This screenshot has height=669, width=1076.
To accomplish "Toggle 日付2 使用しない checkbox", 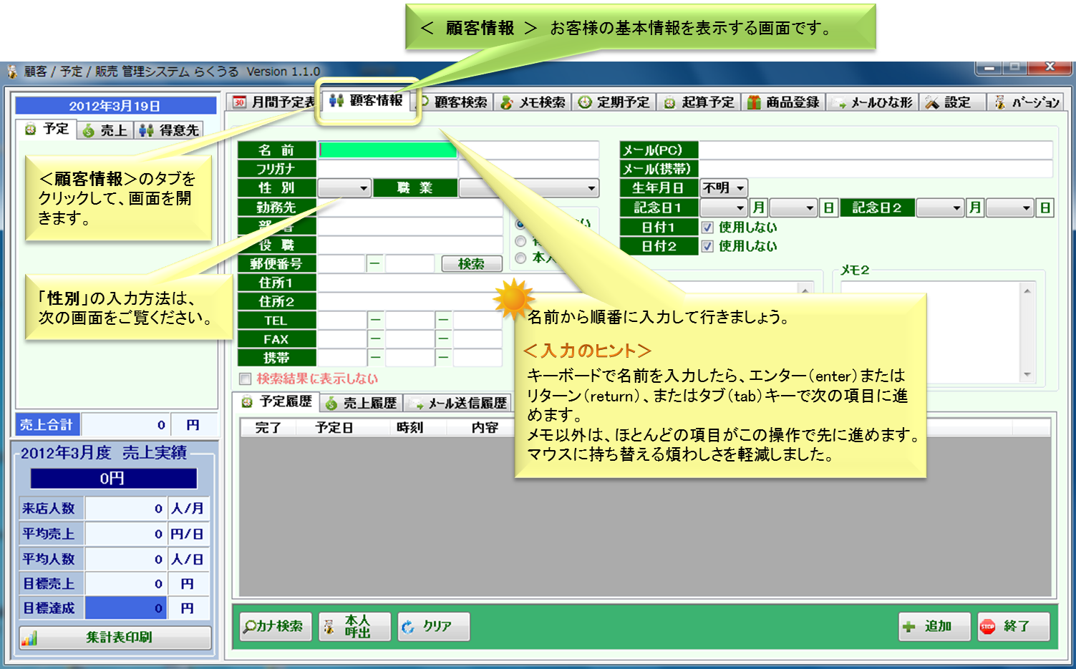I will [x=707, y=246].
